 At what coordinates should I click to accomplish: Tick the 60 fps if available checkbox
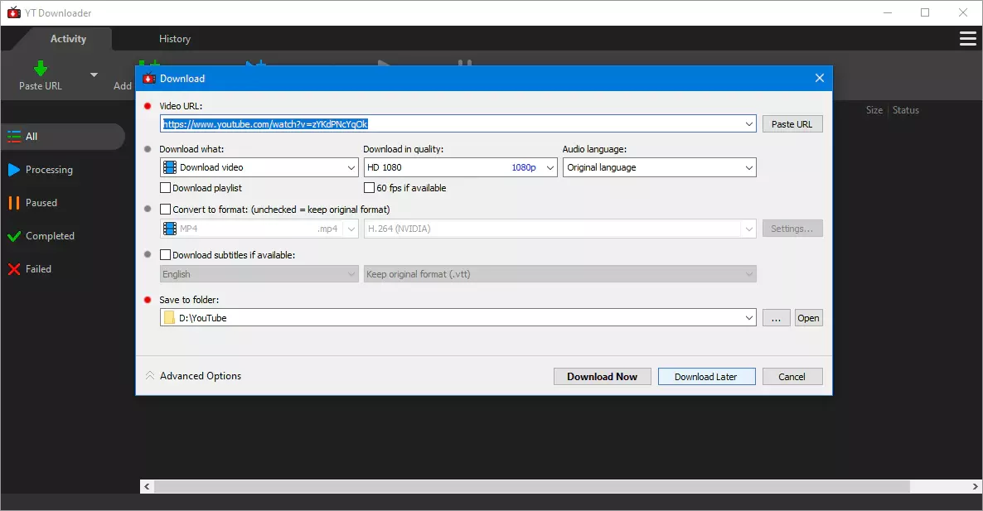pyautogui.click(x=370, y=188)
